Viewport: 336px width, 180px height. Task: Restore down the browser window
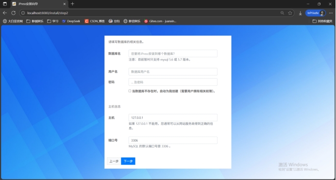319,4
